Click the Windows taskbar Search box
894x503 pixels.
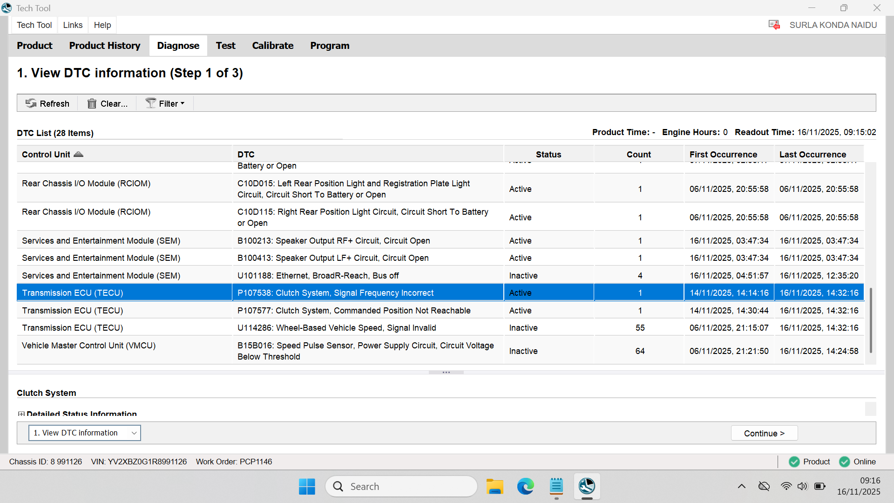pos(401,486)
